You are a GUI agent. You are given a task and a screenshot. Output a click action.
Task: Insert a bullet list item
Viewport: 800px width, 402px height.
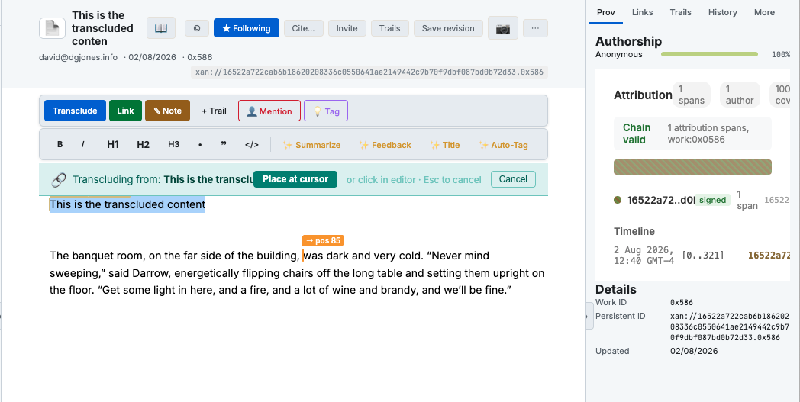pos(200,144)
